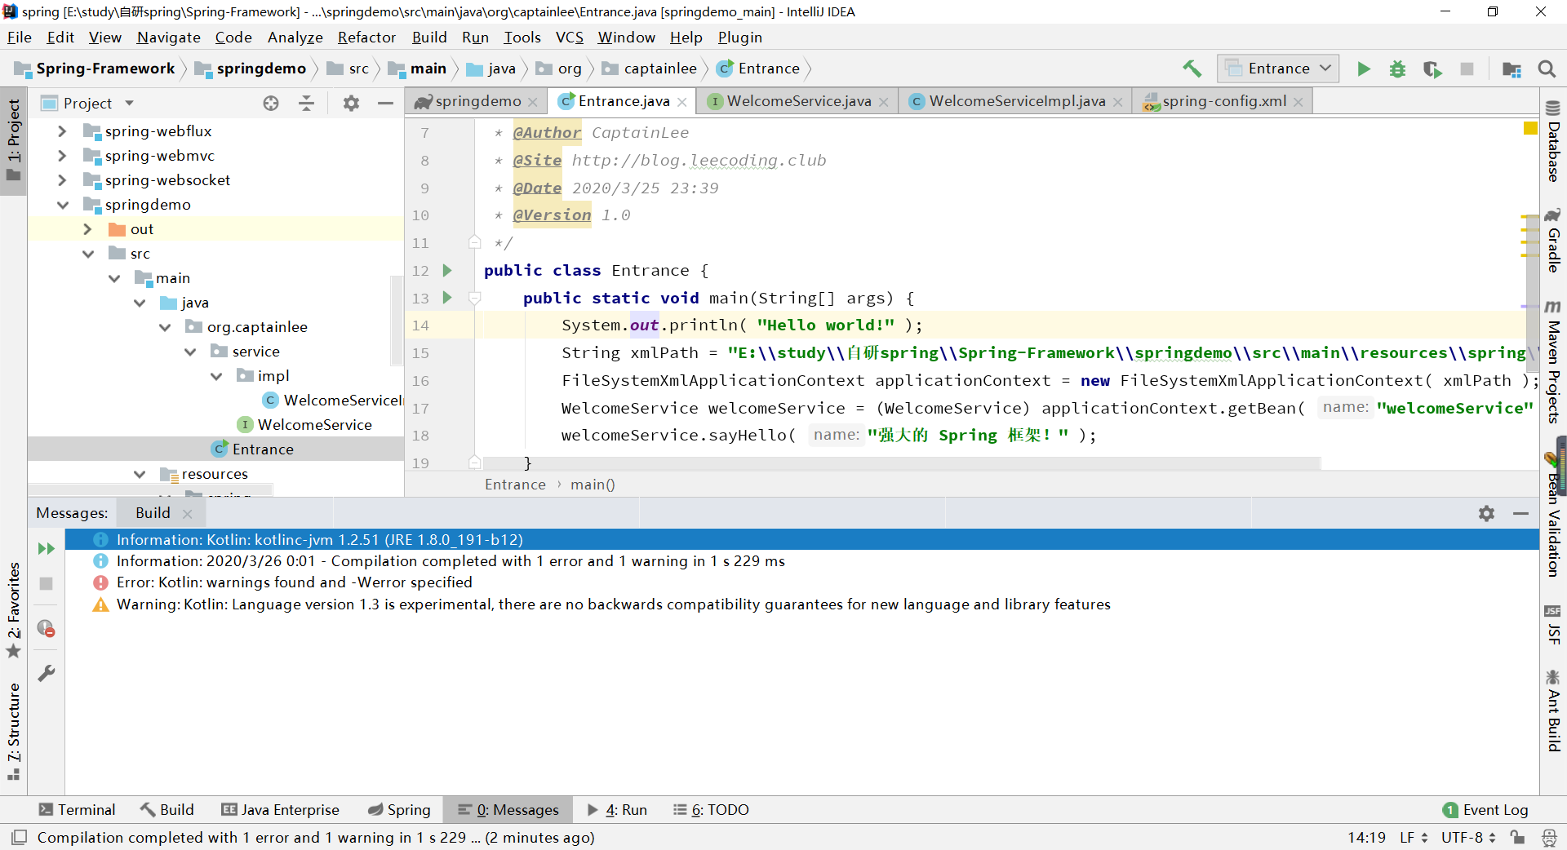Expand the spring-webmvc module
The height and width of the screenshot is (850, 1567).
(62, 156)
